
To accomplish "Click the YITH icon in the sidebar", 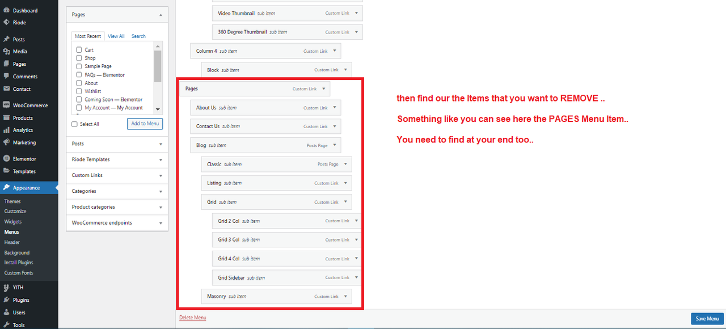I will point(6,288).
